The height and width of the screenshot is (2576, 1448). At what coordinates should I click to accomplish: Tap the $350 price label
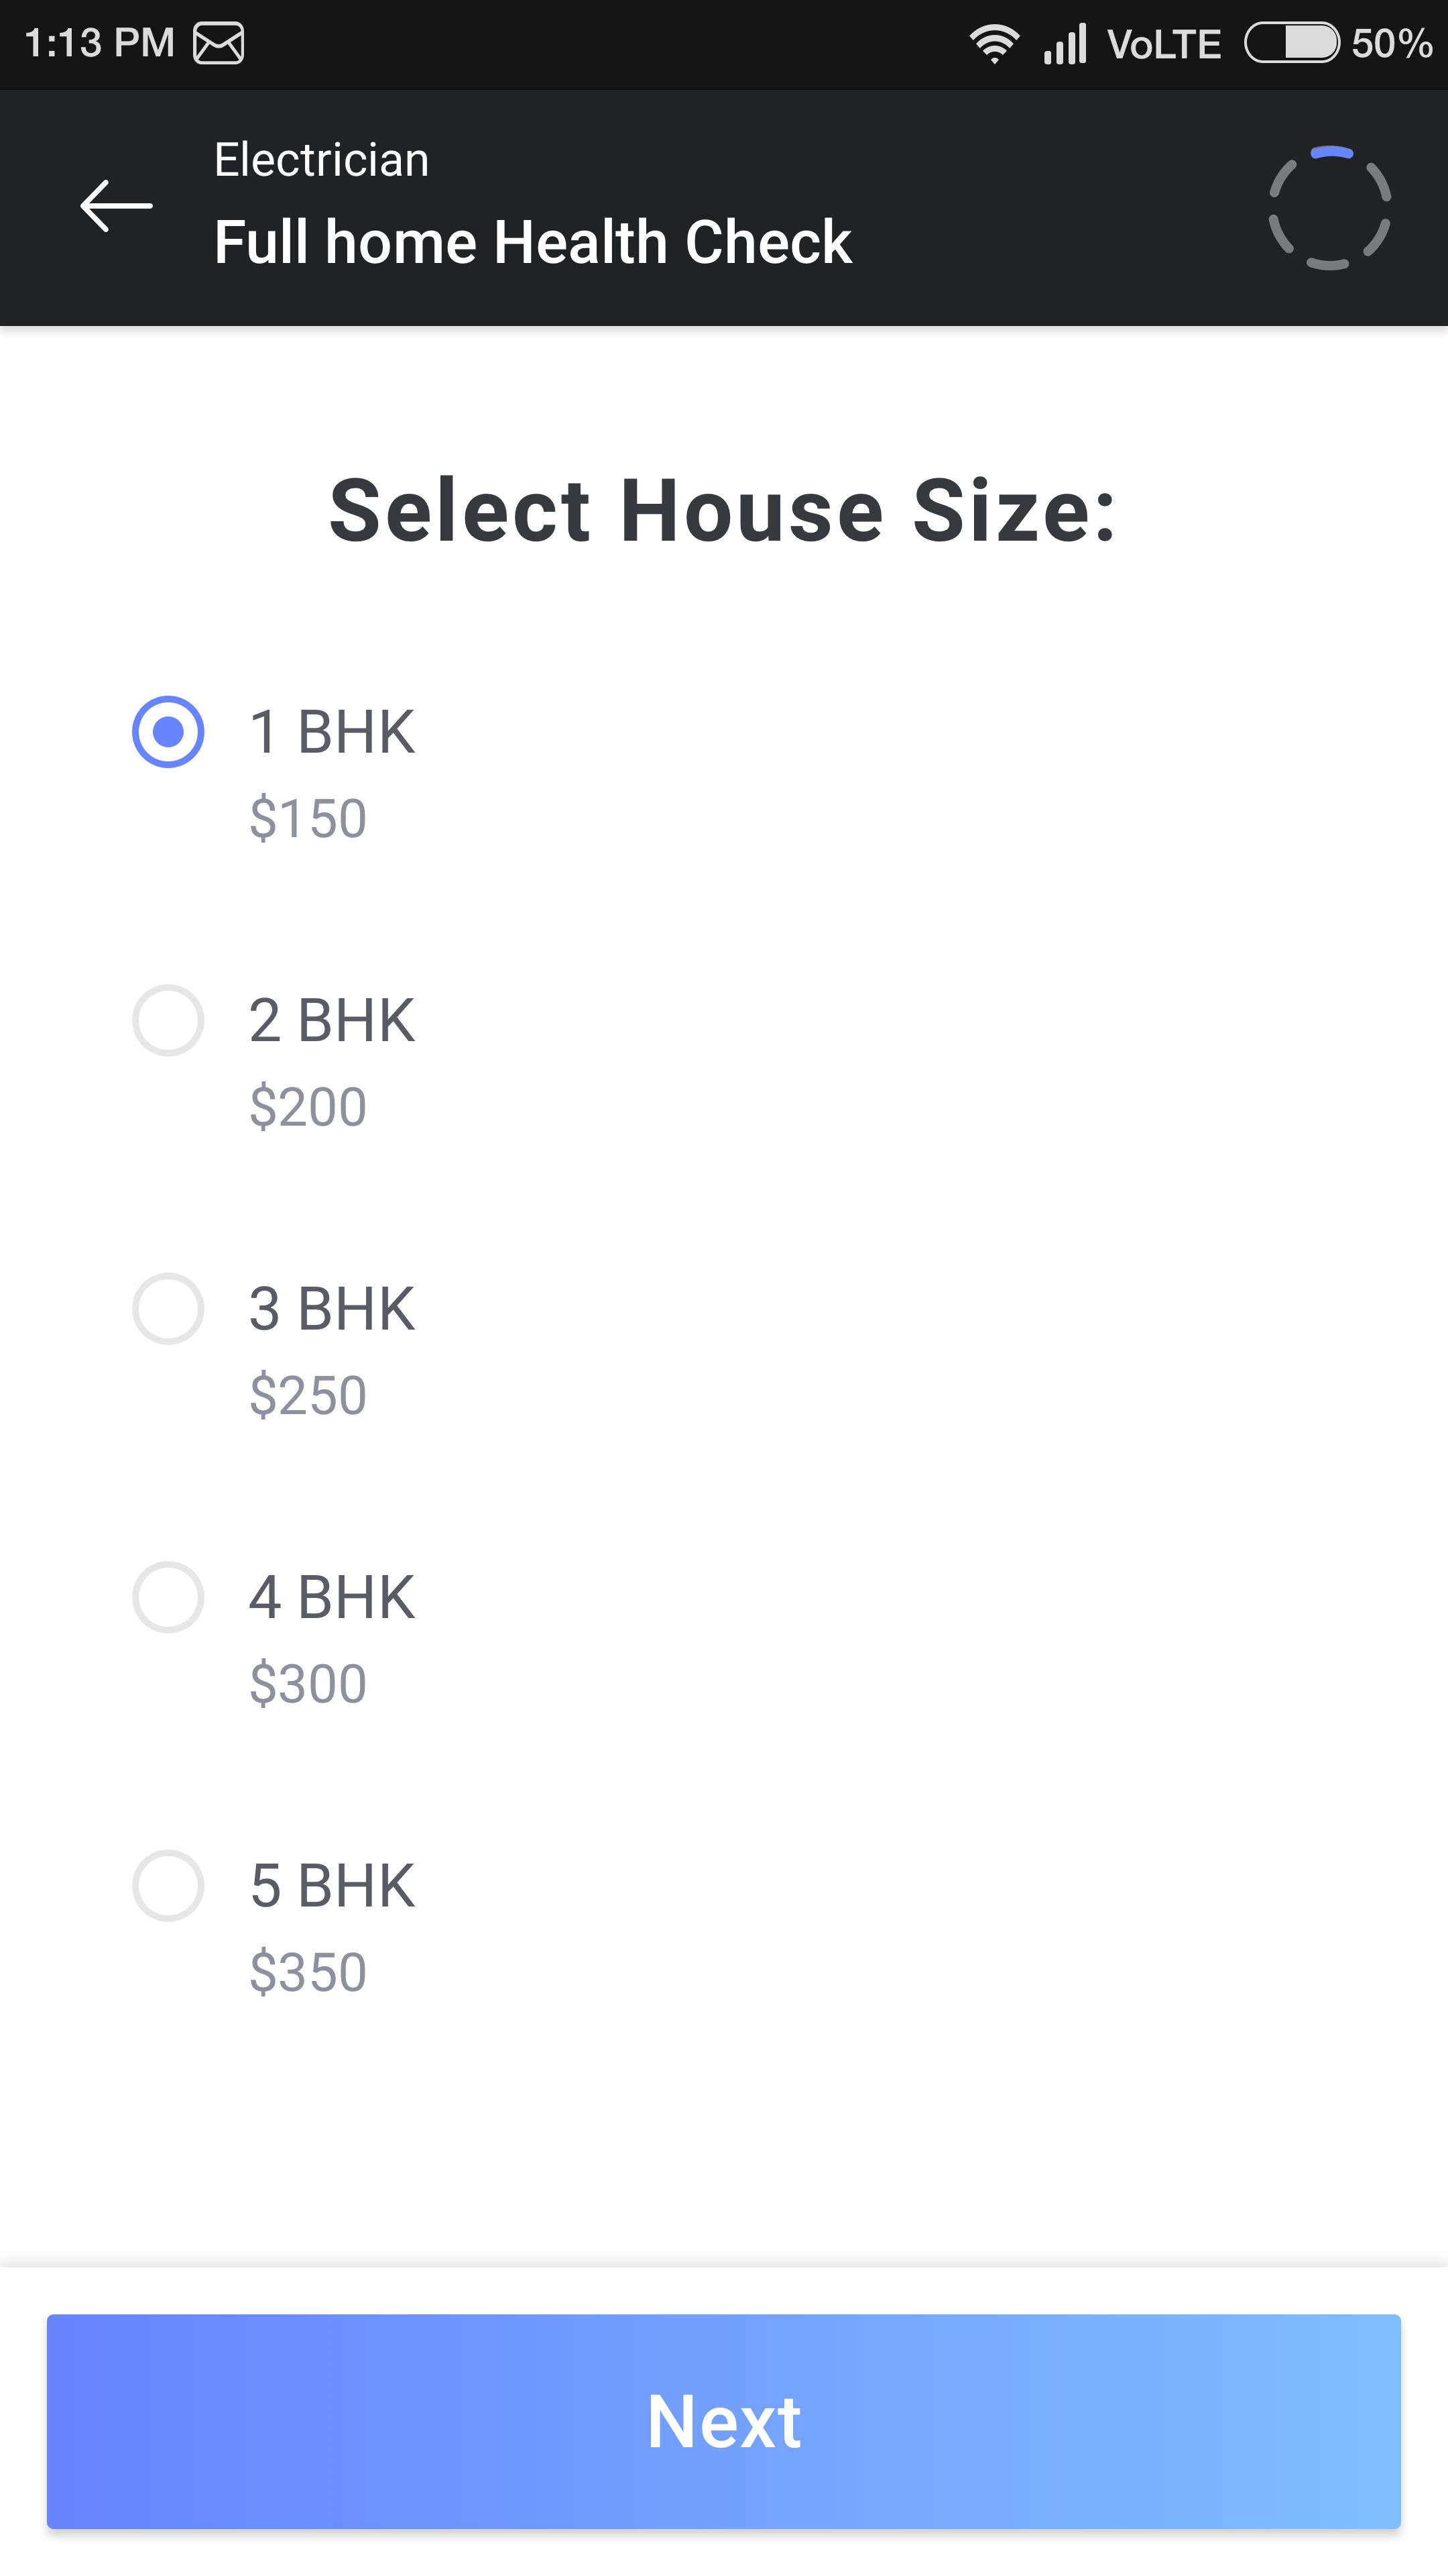(308, 1972)
